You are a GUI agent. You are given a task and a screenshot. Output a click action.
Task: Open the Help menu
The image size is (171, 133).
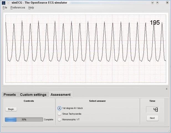click(31, 7)
